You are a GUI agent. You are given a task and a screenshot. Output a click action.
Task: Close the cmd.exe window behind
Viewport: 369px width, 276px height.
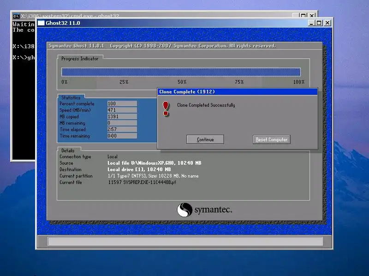pos(312,16)
